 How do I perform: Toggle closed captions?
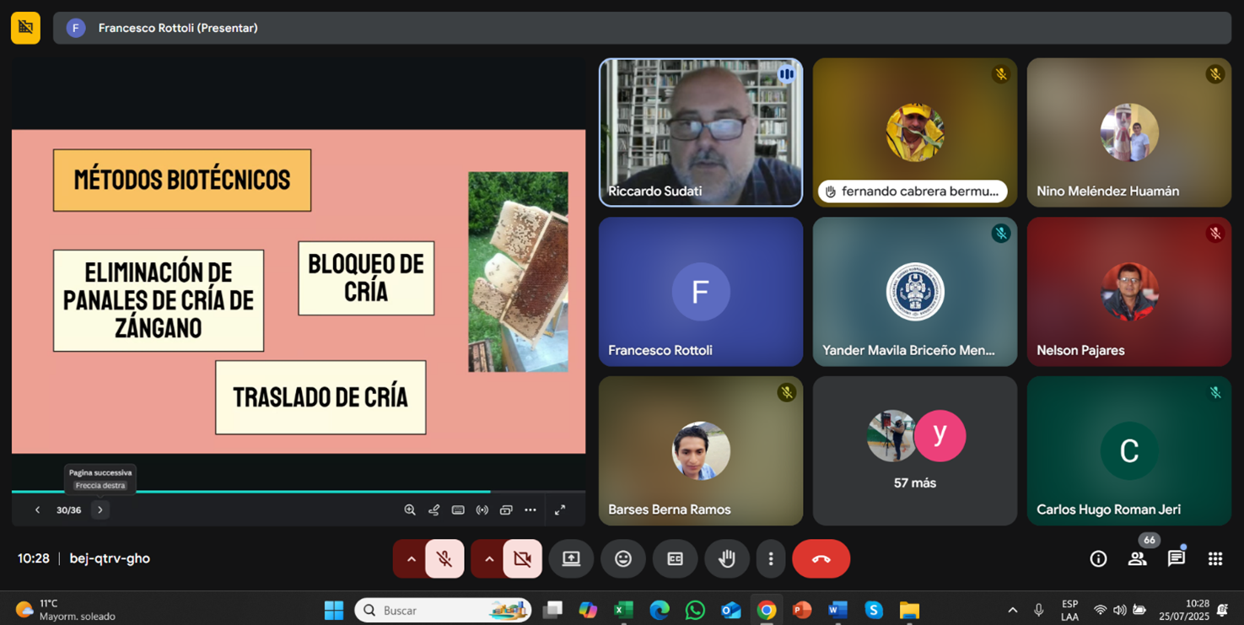[675, 558]
